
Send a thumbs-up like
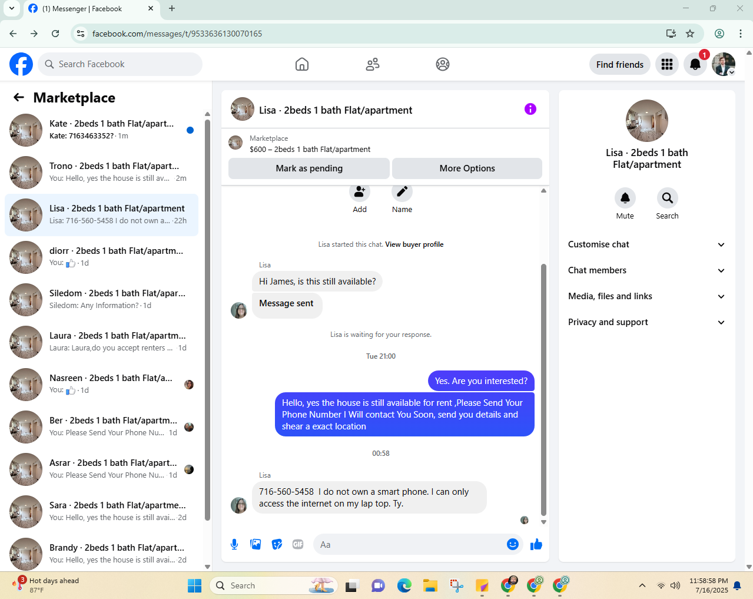536,544
